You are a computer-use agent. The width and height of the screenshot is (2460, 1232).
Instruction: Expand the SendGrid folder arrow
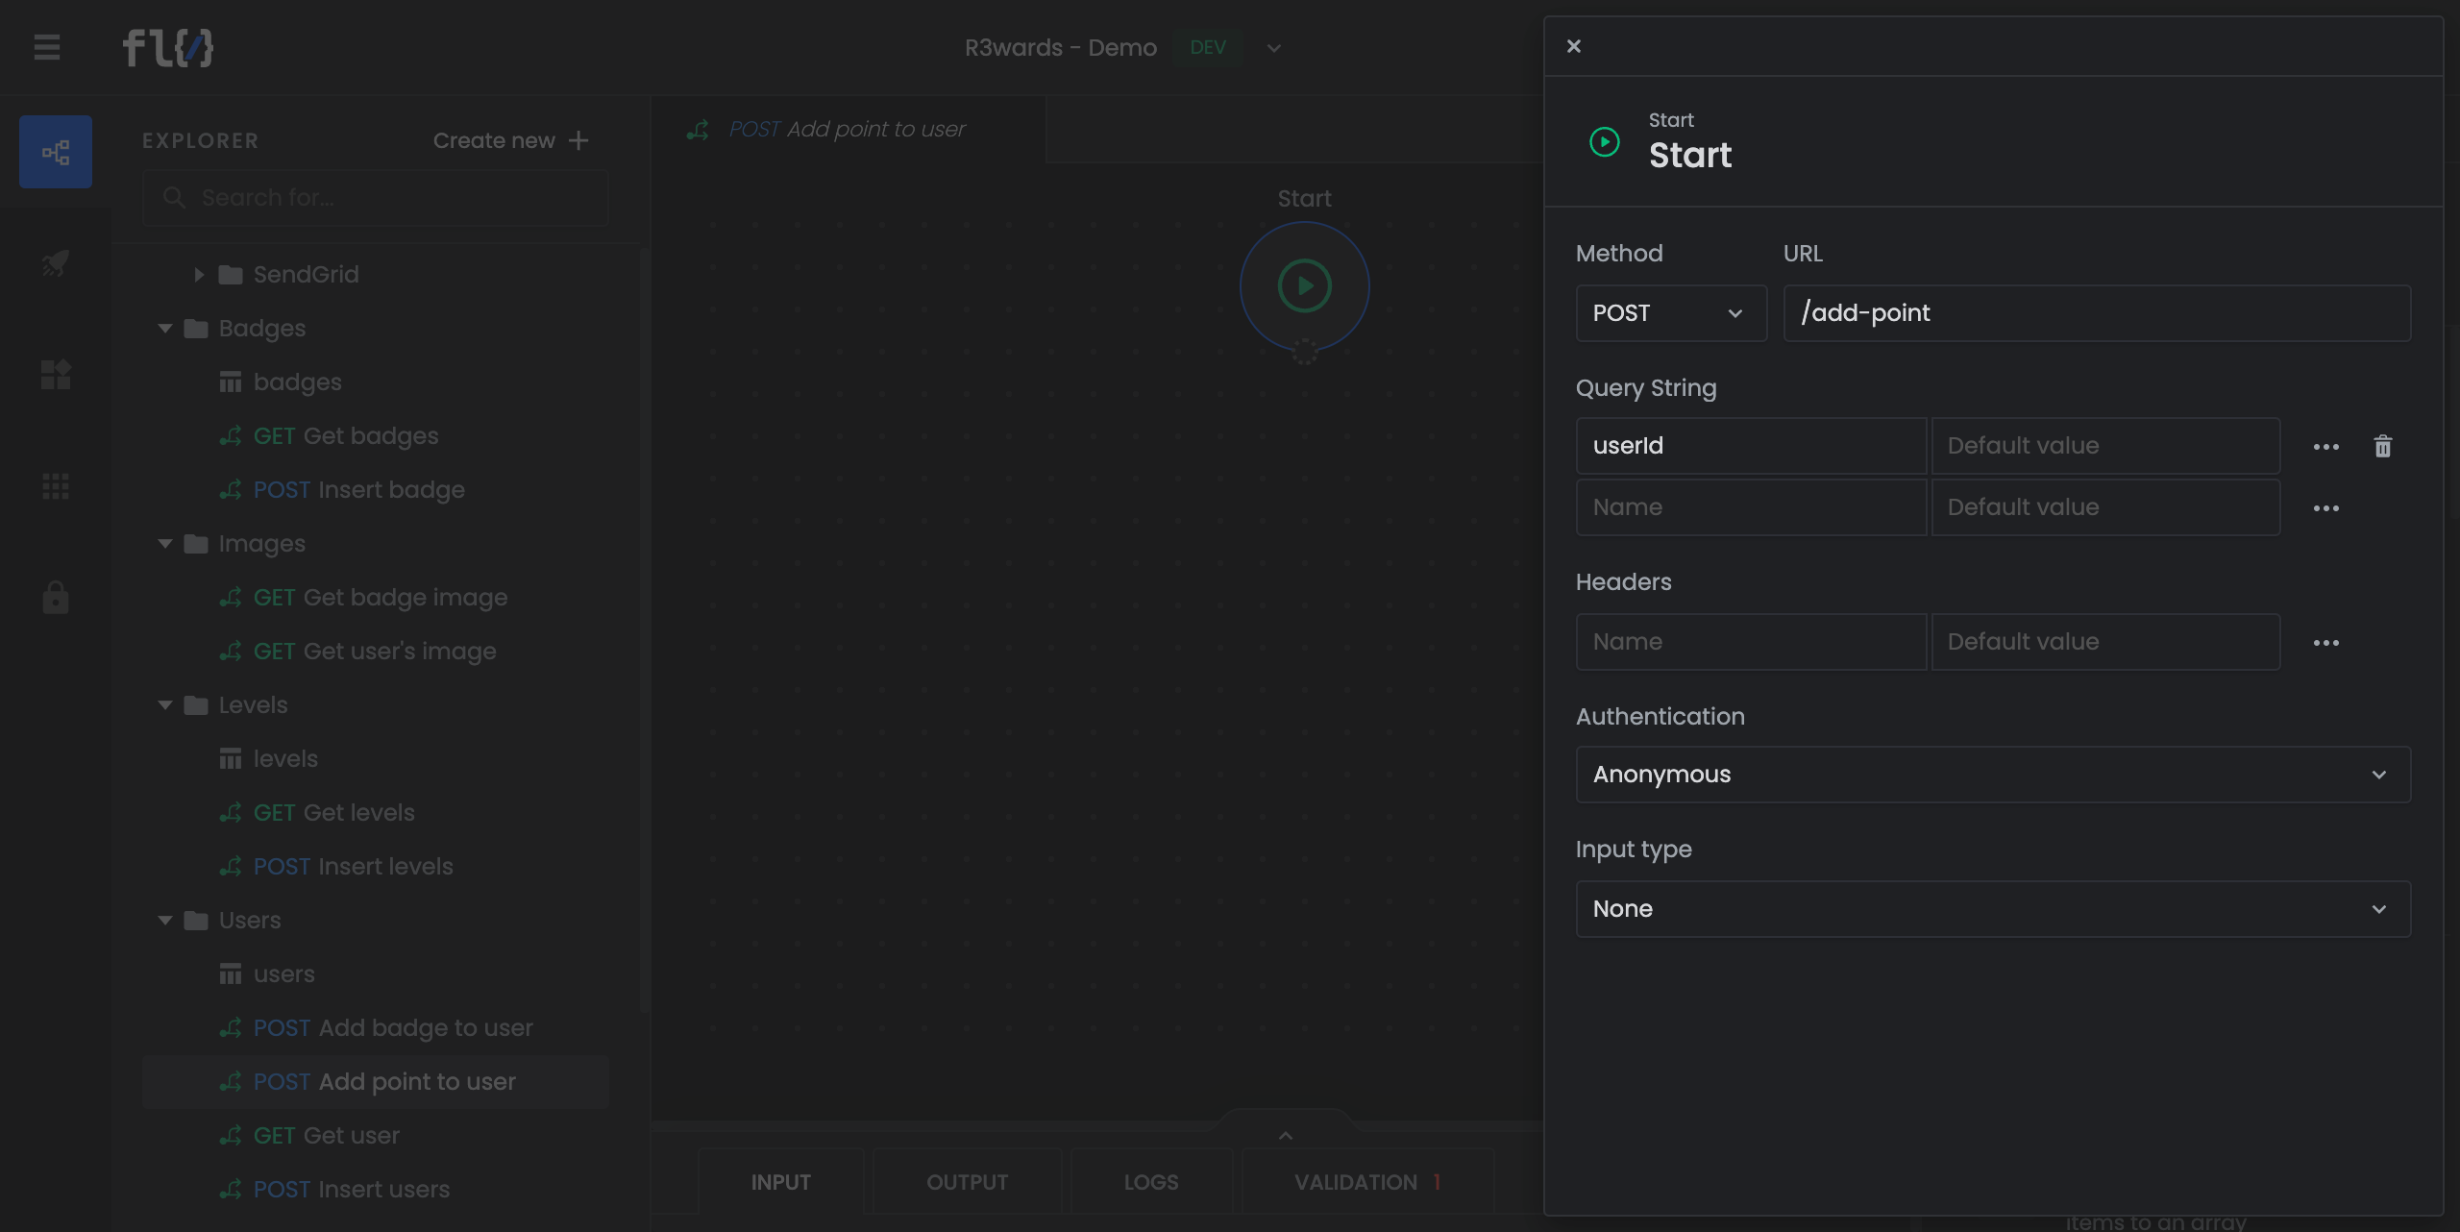point(199,275)
